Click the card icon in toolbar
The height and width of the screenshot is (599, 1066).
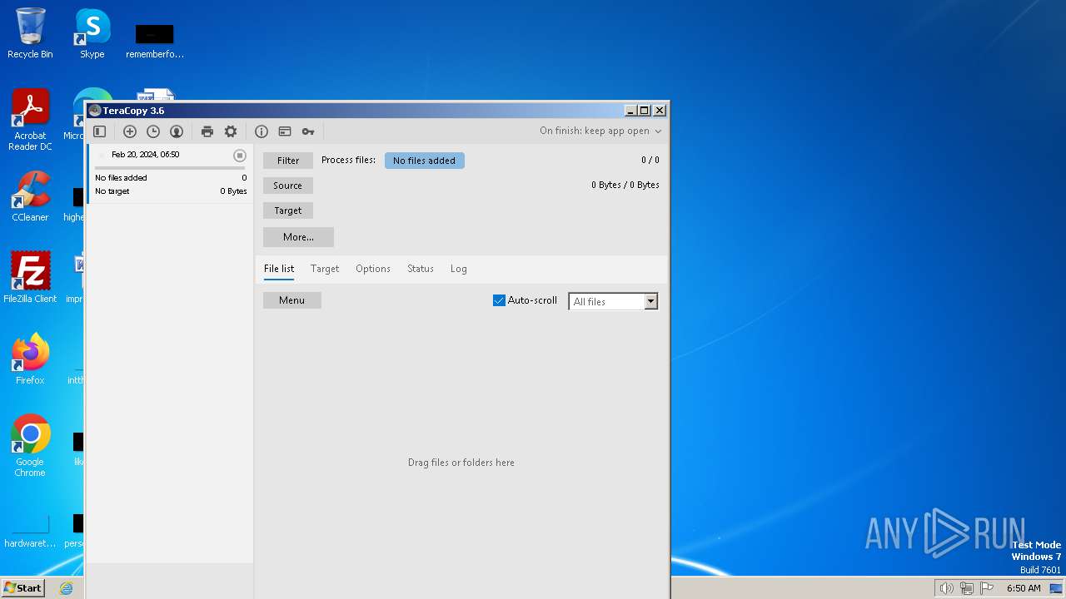(285, 131)
